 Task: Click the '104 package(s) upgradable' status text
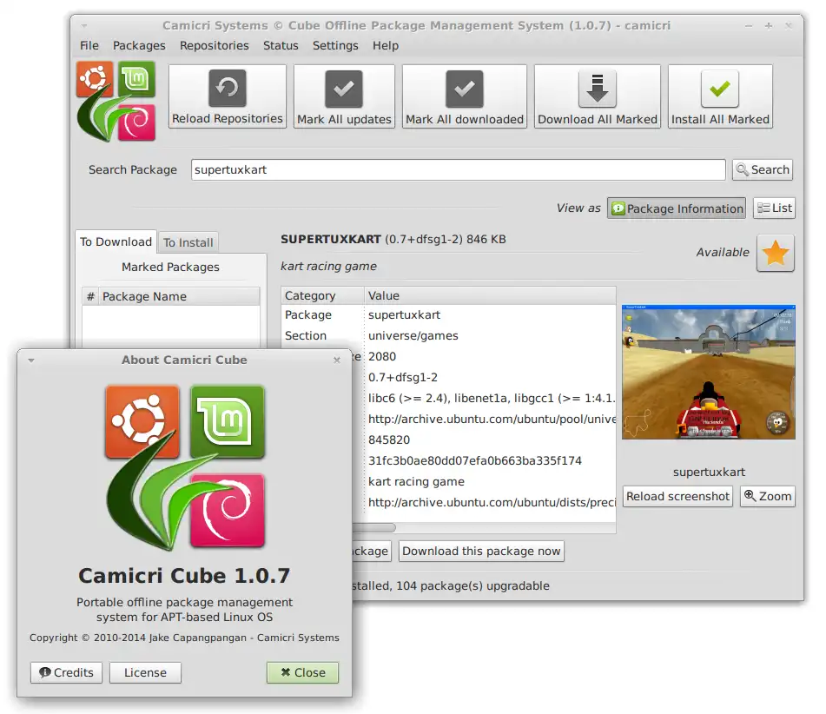point(472,586)
